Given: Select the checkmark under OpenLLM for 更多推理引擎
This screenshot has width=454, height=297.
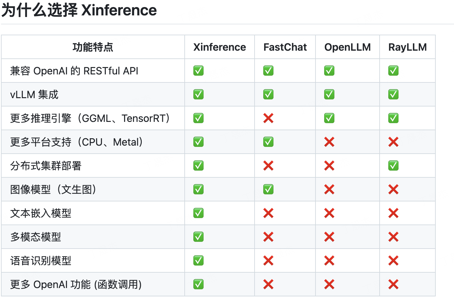Looking at the screenshot, I should 329,118.
